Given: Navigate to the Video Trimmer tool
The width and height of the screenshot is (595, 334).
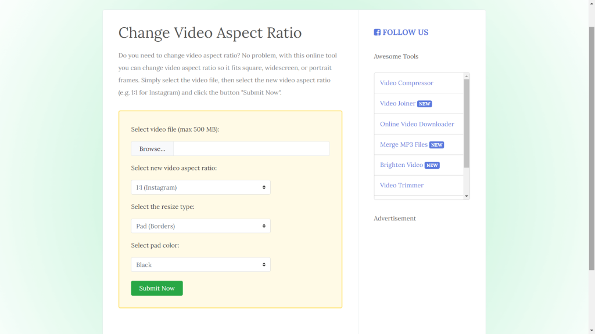Looking at the screenshot, I should [402, 186].
